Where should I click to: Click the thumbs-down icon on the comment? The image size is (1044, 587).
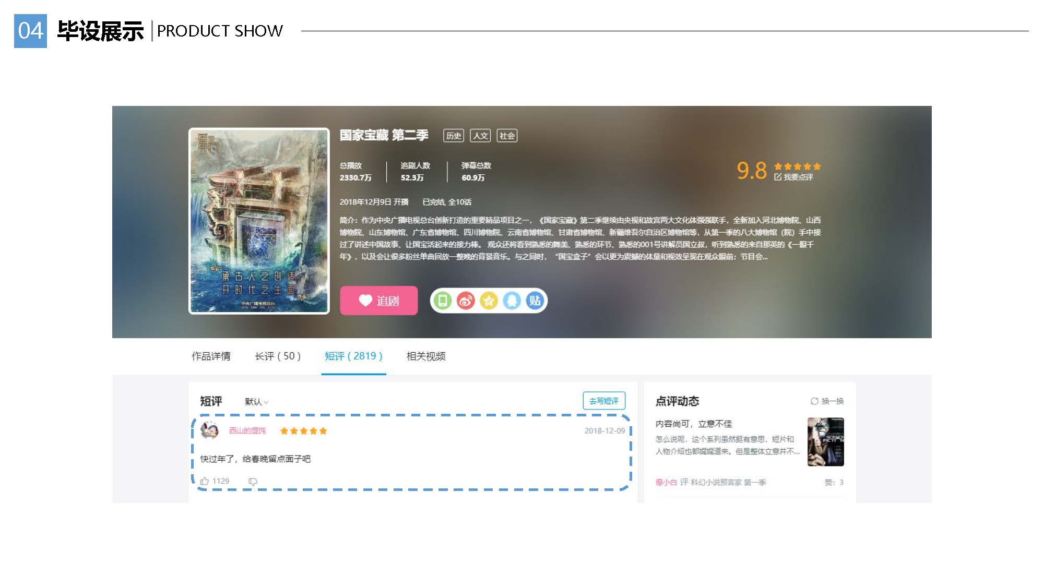coord(253,482)
